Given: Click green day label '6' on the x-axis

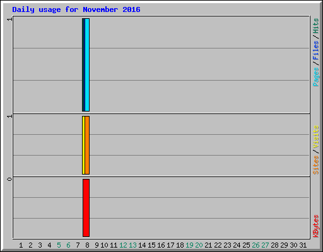Looking at the screenshot, I should click(68, 245).
